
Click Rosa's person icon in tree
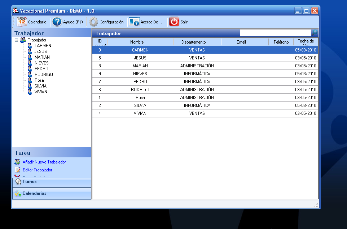[x=30, y=80]
